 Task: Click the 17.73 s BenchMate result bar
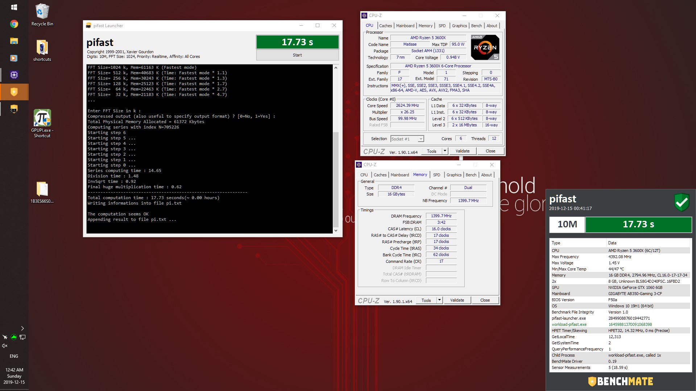pyautogui.click(x=638, y=224)
